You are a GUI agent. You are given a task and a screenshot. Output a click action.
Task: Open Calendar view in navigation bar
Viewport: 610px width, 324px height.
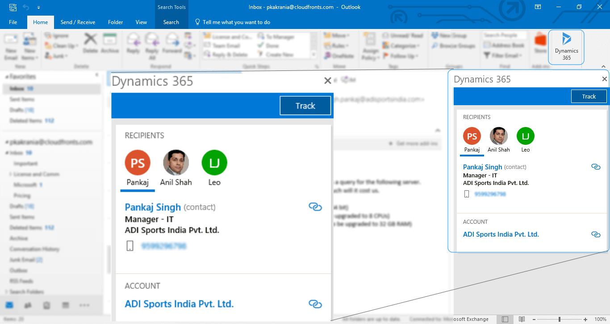[65, 305]
